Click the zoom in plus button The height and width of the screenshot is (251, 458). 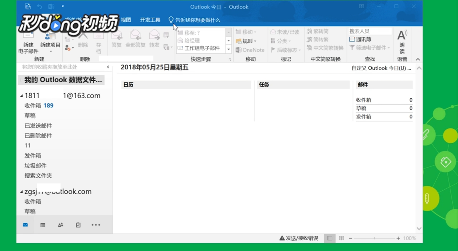click(398, 238)
